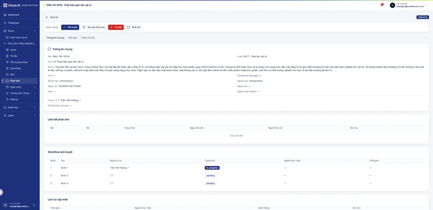This screenshot has width=433, height=210.
Task: Click account email hoangtv@ecotekcorp.com in top bar
Action: (410, 6)
